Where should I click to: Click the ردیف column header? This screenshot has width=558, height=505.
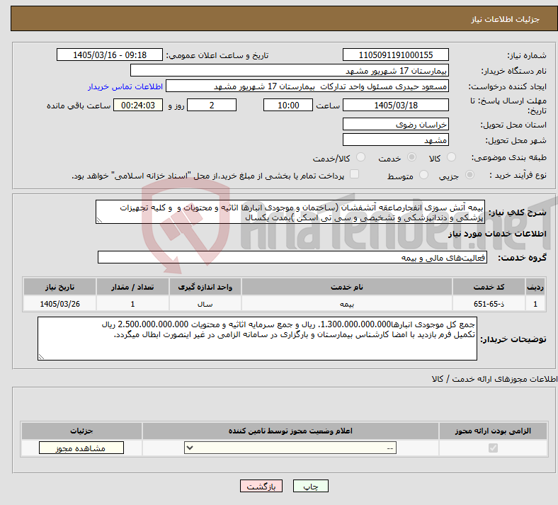(535, 287)
